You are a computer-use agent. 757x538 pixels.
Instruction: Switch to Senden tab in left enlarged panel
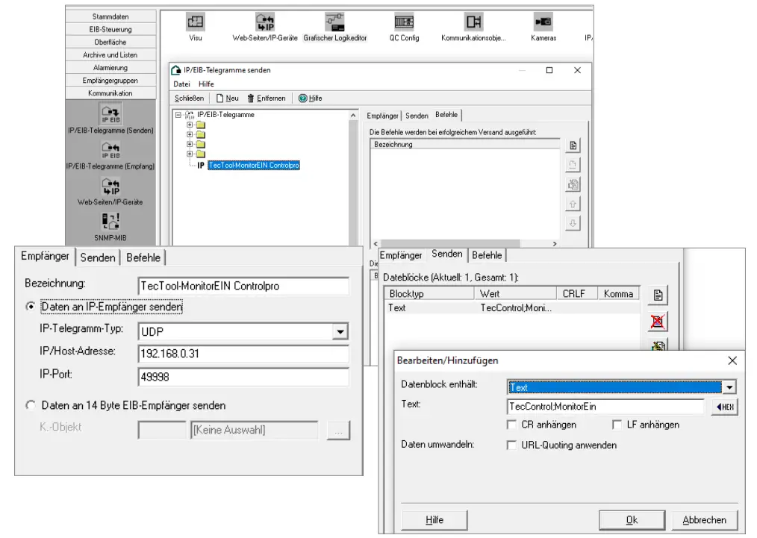pyautogui.click(x=98, y=257)
